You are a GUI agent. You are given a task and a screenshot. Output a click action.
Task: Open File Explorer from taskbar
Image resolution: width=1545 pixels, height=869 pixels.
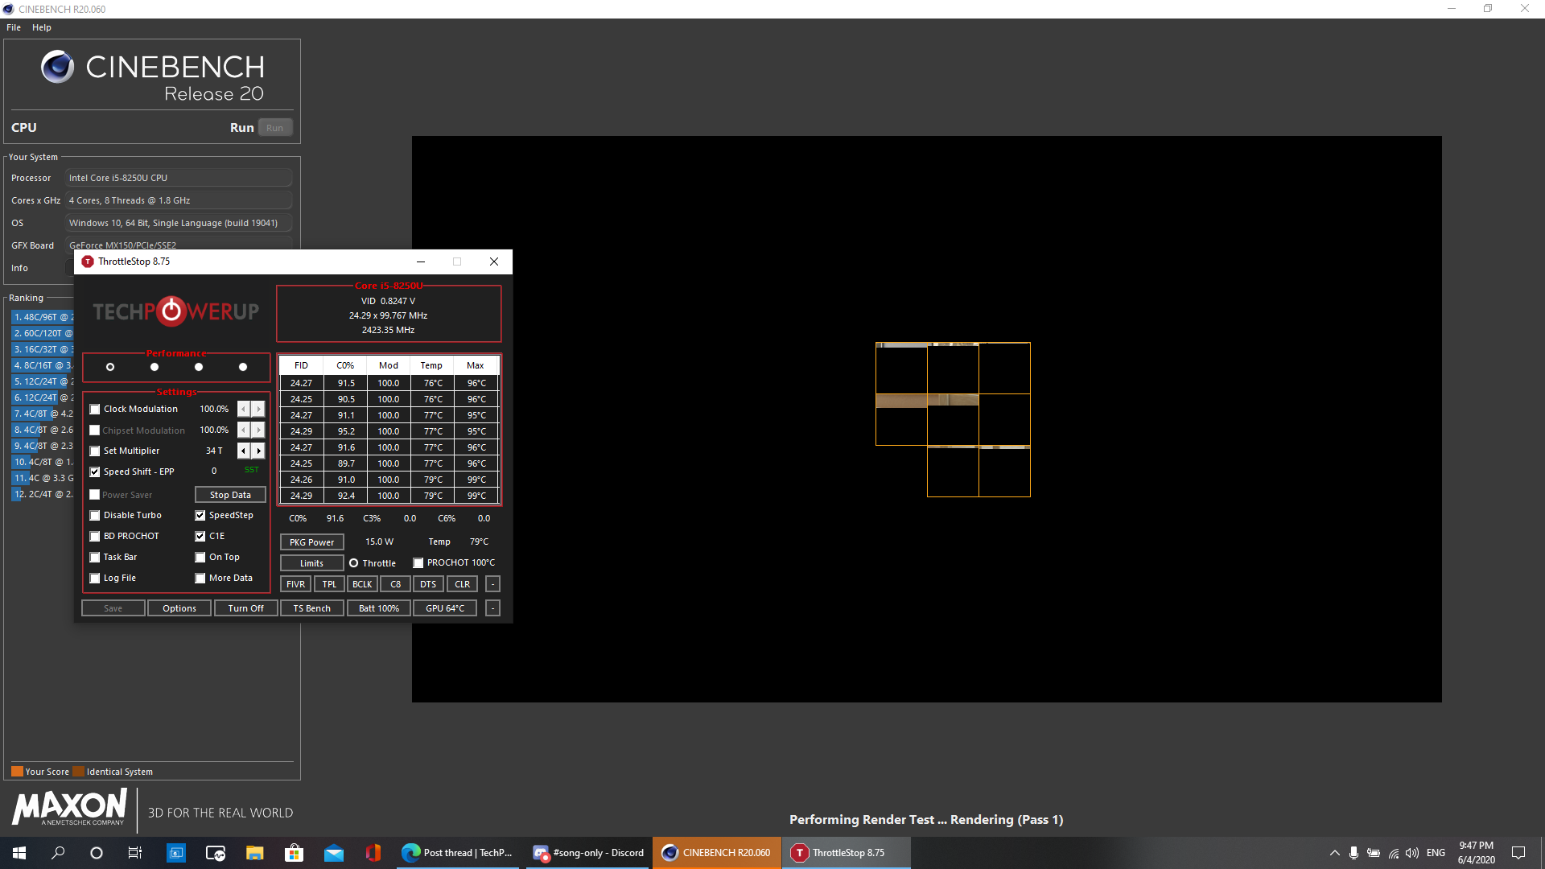coord(254,853)
